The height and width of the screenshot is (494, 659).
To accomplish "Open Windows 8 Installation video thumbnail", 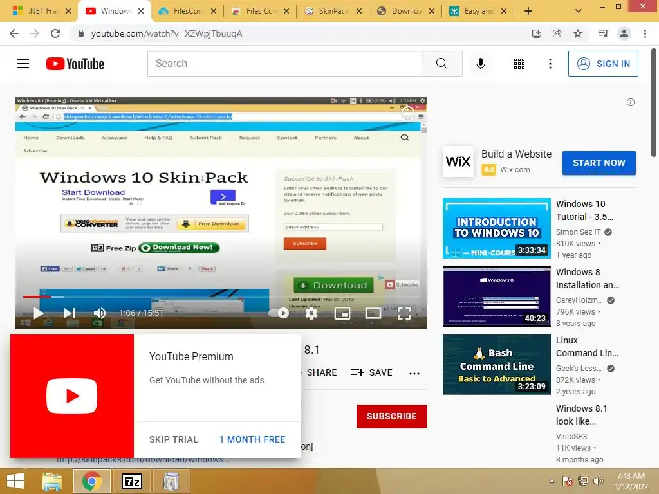I will click(496, 297).
